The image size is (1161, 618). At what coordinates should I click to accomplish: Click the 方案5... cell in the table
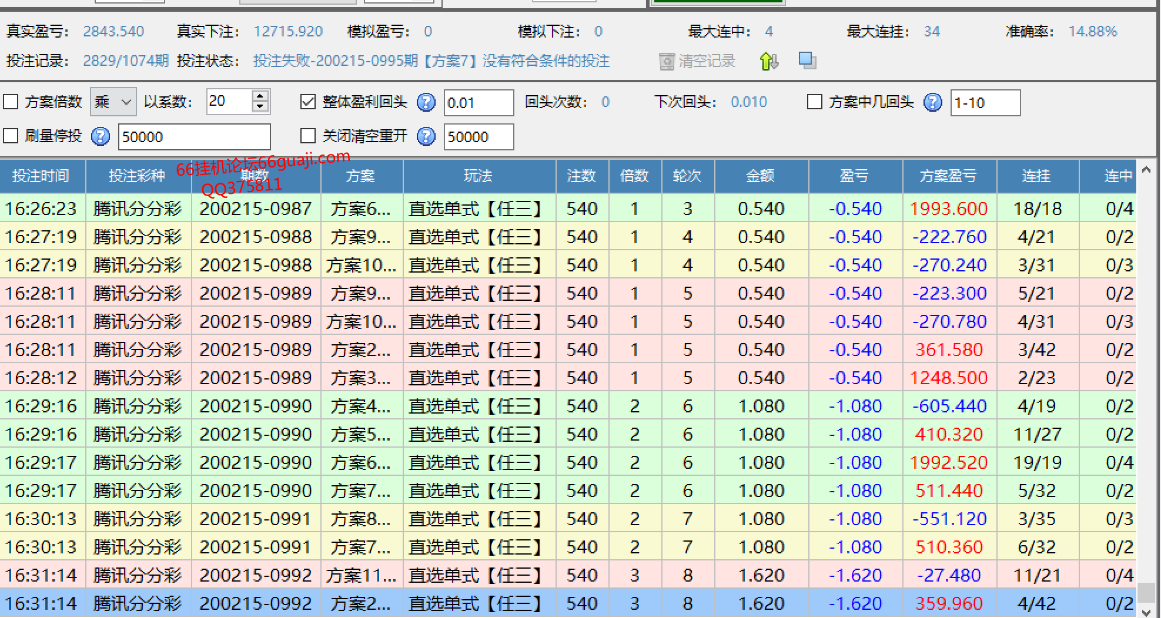coord(362,434)
